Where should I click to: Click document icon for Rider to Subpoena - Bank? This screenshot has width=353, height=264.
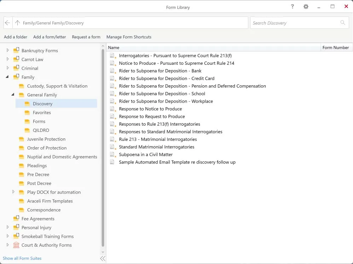click(112, 71)
